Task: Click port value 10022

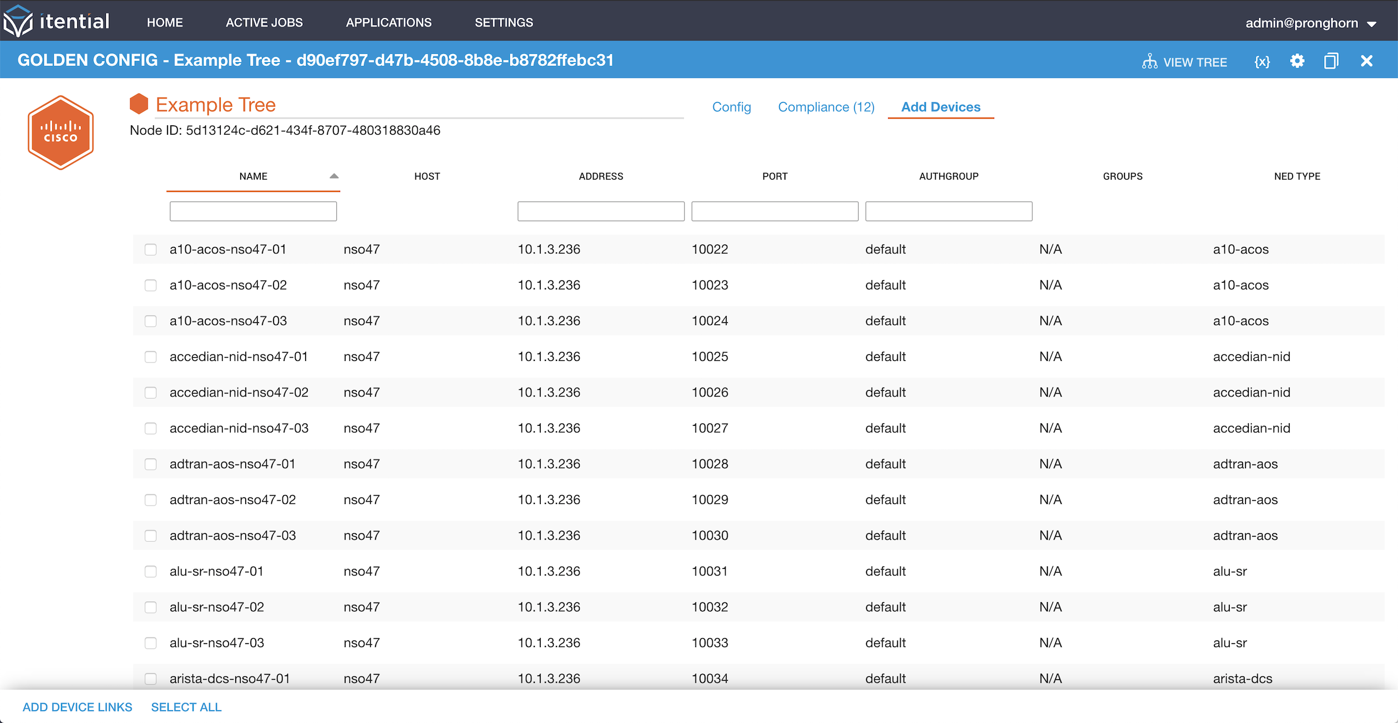Action: (710, 250)
